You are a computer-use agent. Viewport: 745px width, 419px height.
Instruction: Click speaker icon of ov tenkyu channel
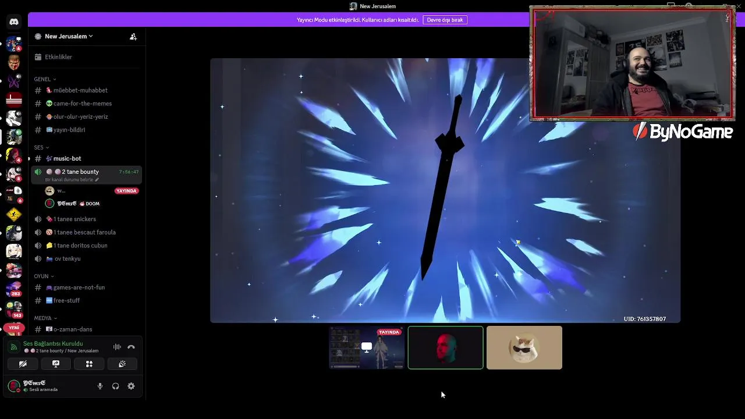click(38, 259)
